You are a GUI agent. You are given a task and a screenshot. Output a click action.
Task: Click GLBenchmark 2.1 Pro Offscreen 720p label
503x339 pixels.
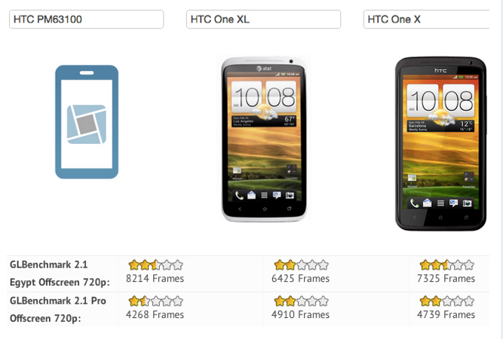coord(58,310)
